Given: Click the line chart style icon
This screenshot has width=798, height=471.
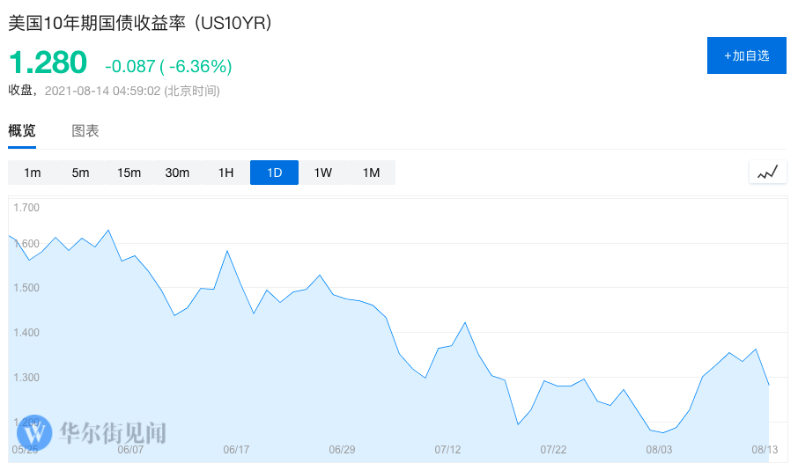Looking at the screenshot, I should pos(767,173).
